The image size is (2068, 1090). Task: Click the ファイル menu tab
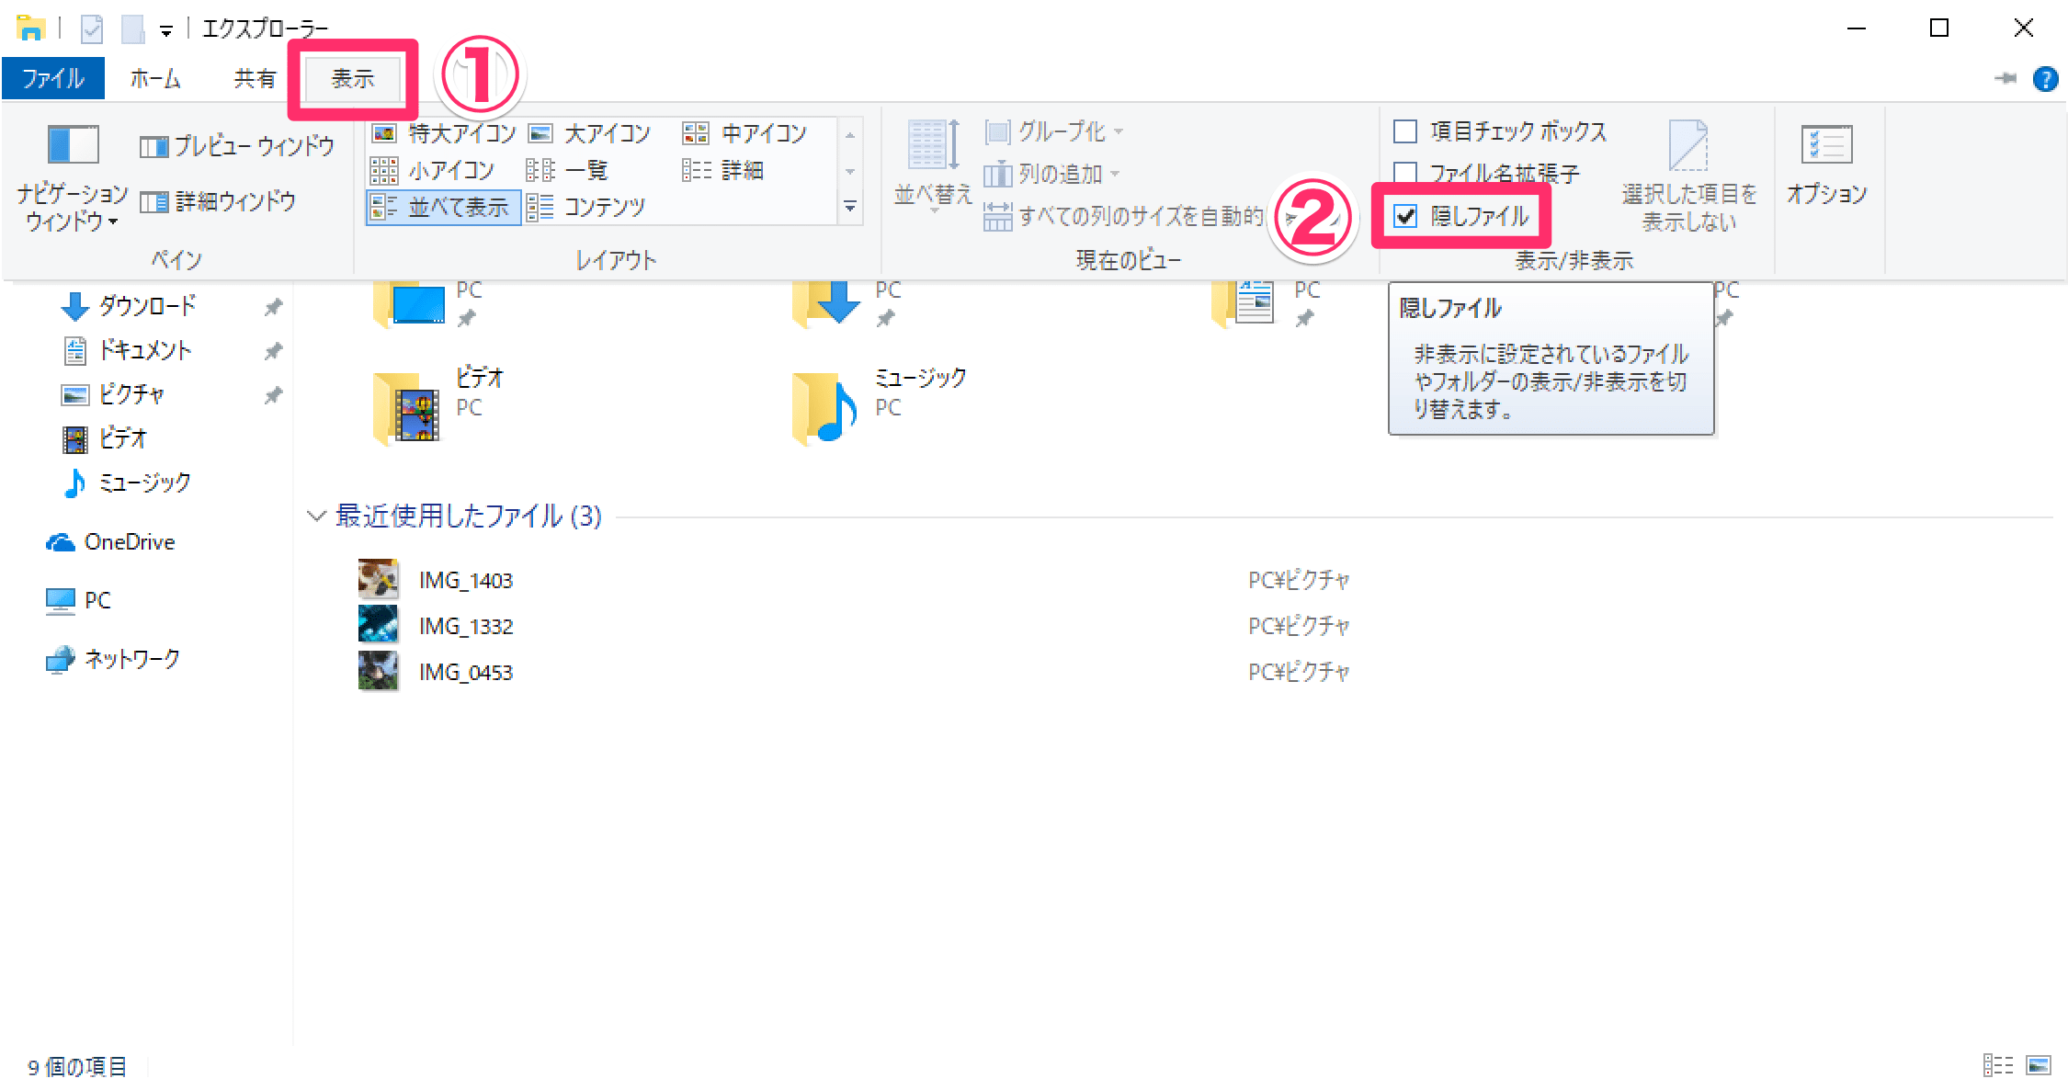coord(53,78)
